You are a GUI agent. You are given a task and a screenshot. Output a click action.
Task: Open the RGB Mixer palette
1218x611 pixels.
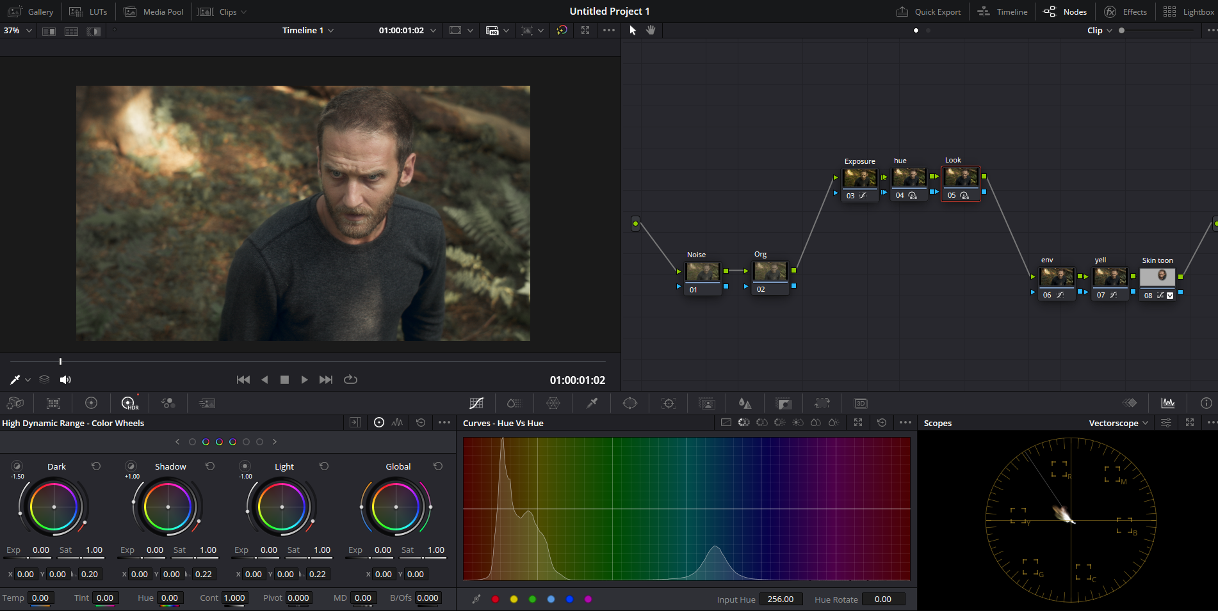coord(168,403)
